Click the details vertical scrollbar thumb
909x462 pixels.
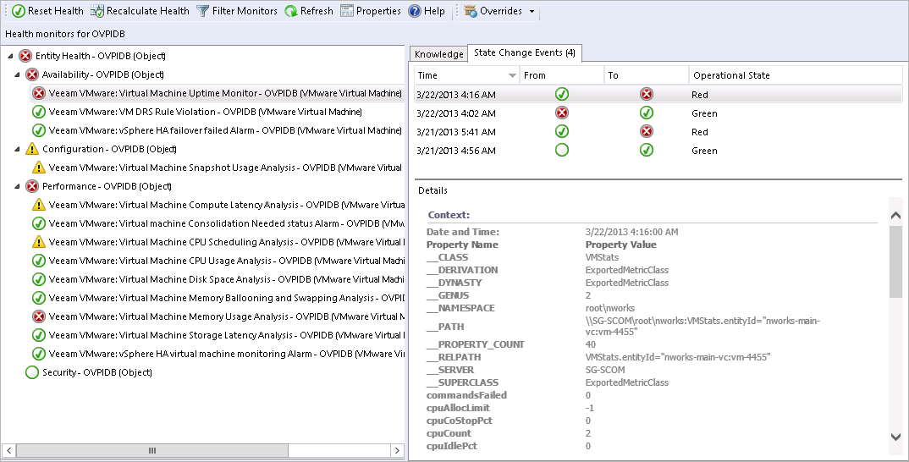(x=895, y=262)
